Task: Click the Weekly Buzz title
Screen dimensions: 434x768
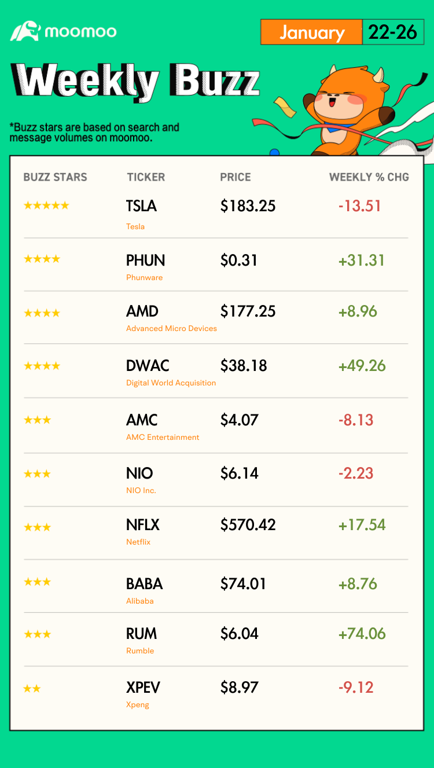Action: pyautogui.click(x=136, y=81)
